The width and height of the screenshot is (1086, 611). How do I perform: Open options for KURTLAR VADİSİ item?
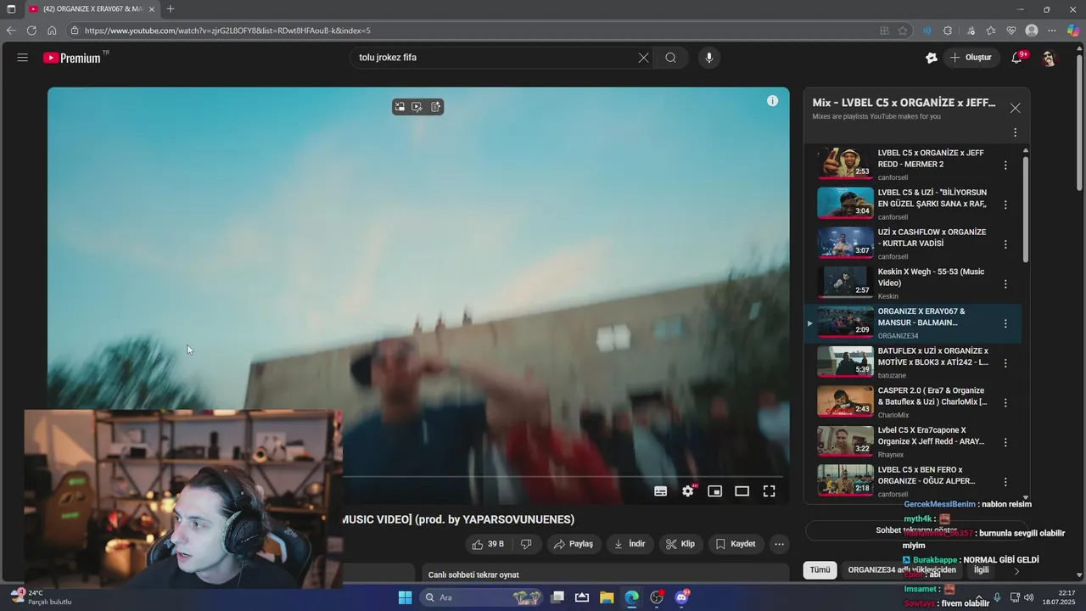1005,244
